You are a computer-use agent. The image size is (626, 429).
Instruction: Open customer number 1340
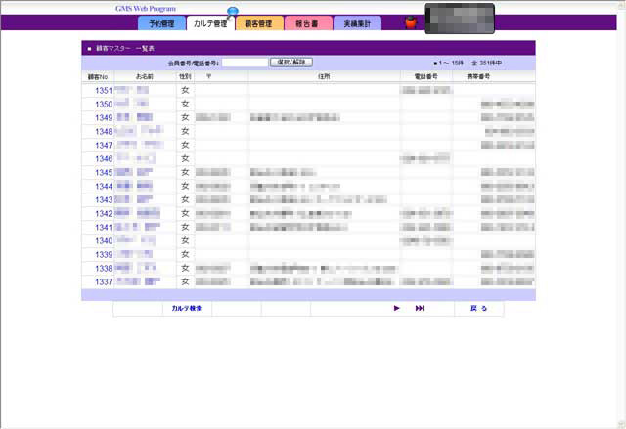pyautogui.click(x=104, y=241)
